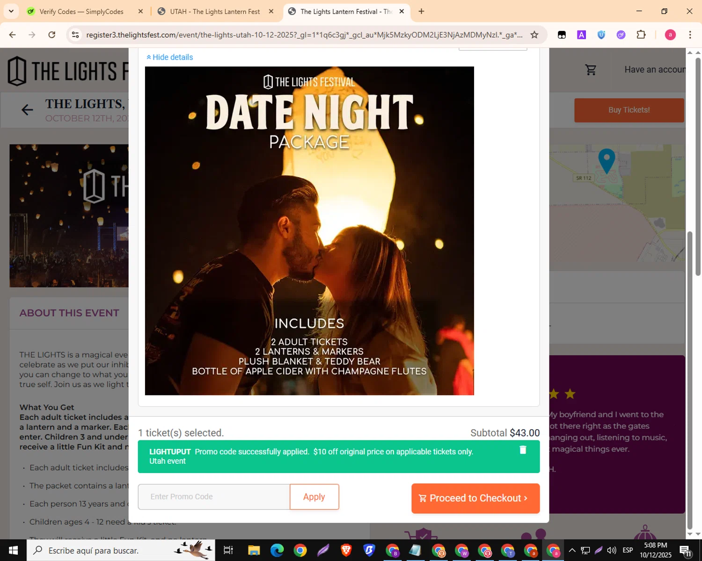Click Have an account link
This screenshot has height=561, width=702.
(x=655, y=70)
